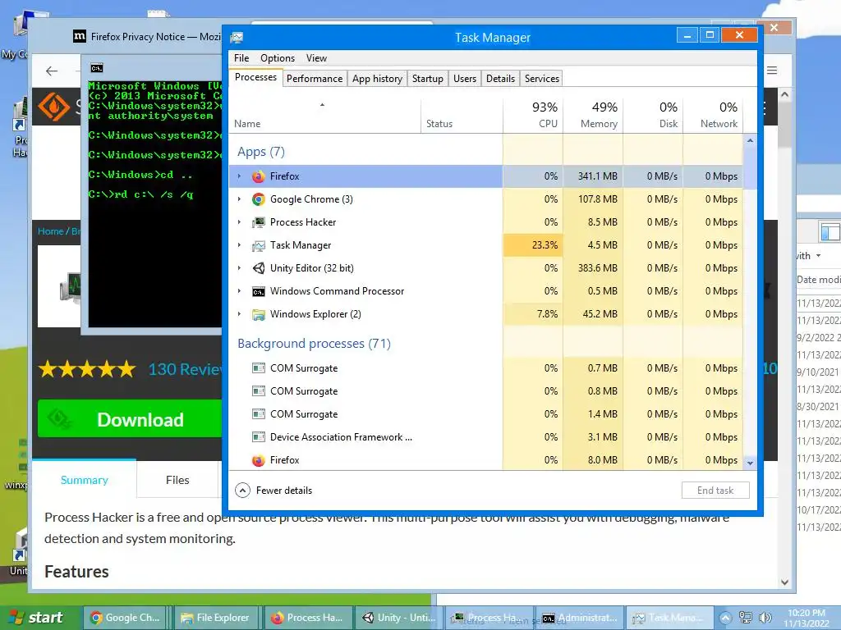Expand the Windows Explorer (2) group
Viewport: 841px width, 630px height.
coord(239,314)
